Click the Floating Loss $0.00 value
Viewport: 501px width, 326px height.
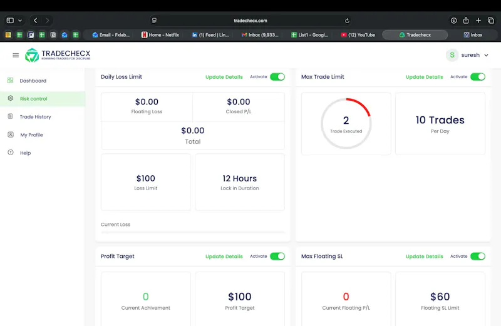(147, 102)
